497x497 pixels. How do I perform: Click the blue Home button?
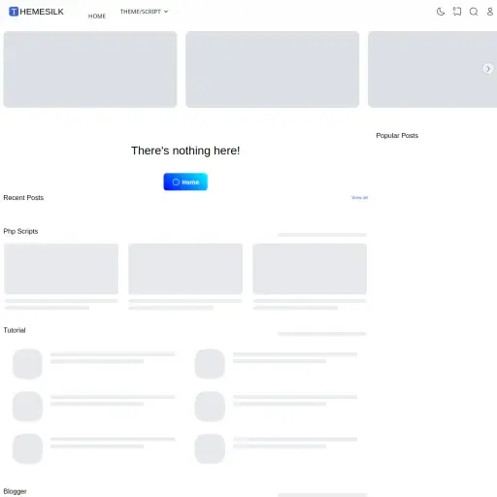(x=185, y=182)
